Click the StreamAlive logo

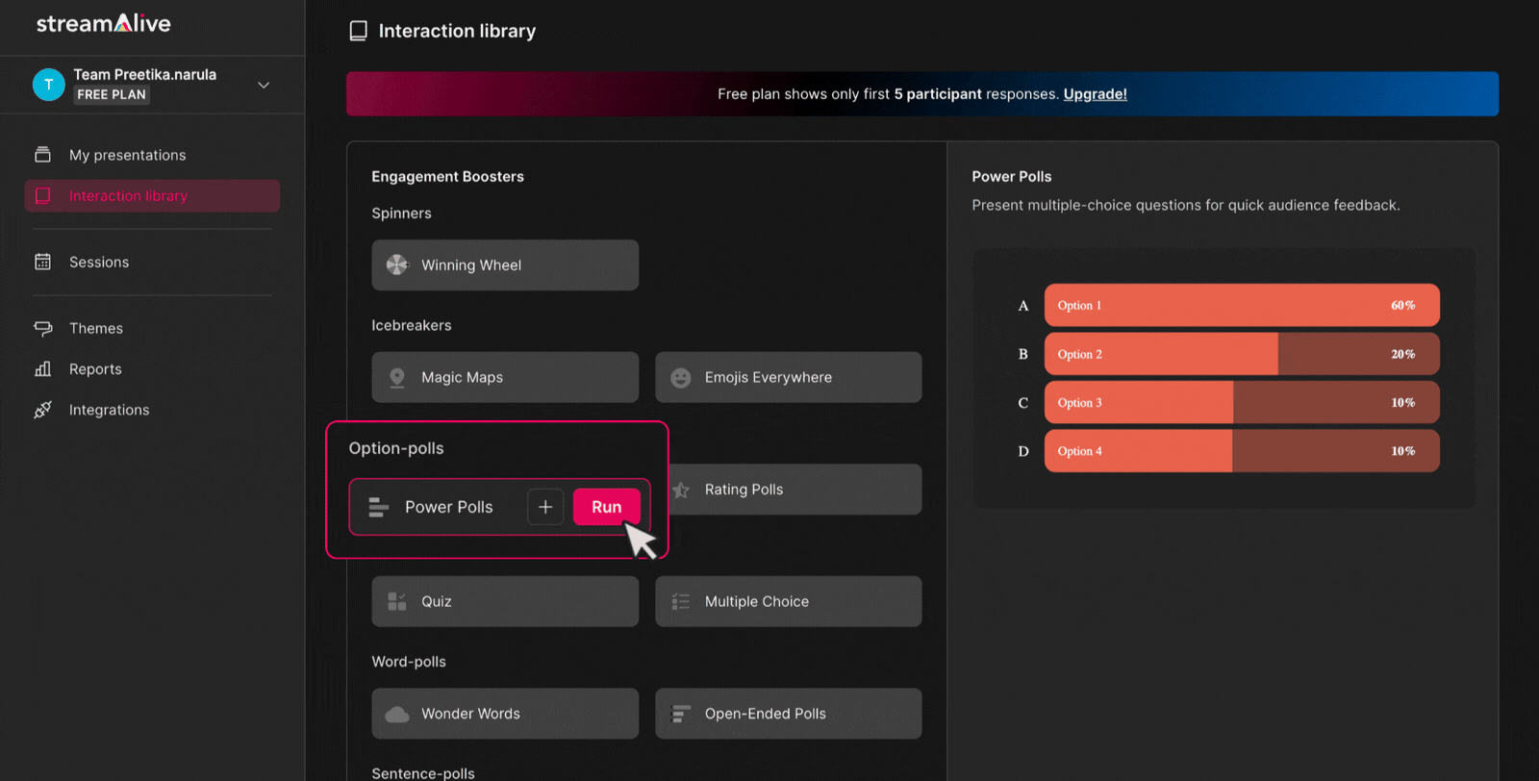(104, 23)
